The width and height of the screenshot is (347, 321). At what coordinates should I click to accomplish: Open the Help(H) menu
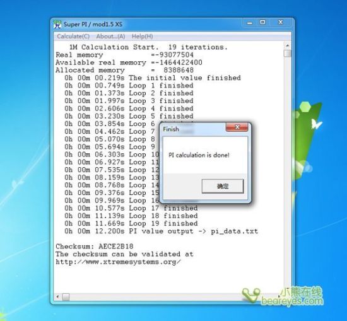143,37
